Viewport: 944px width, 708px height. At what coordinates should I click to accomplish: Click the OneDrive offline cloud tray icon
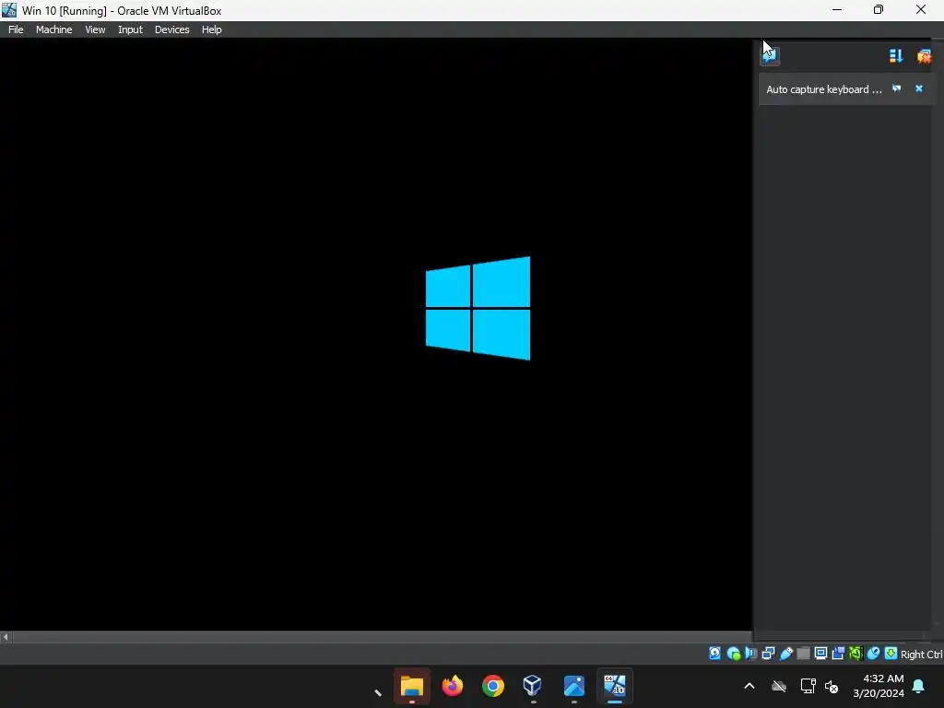coord(779,686)
